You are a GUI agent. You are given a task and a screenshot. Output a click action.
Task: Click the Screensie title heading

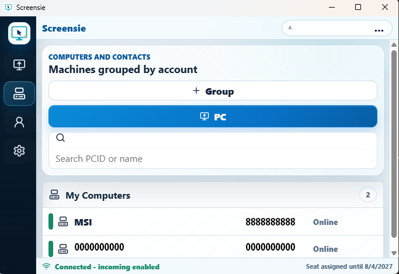(64, 28)
